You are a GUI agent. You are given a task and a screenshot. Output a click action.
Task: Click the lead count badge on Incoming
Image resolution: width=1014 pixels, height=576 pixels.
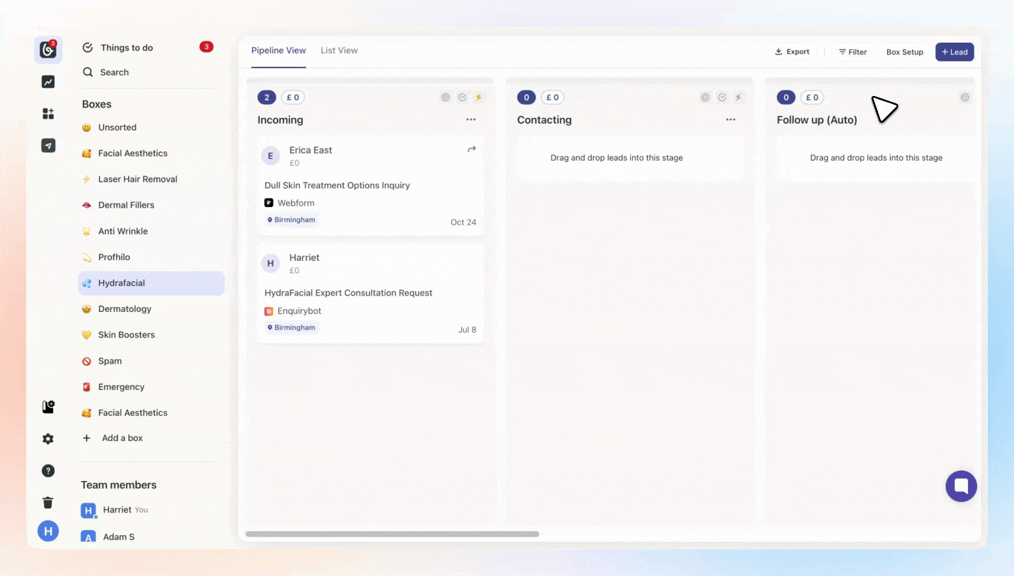pyautogui.click(x=267, y=97)
